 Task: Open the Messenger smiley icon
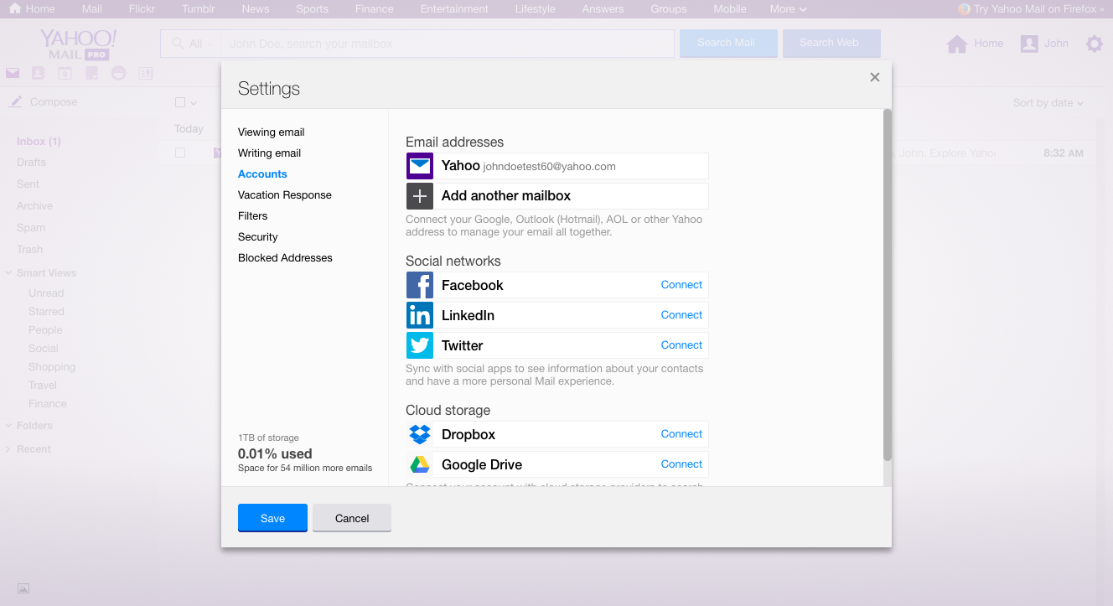(118, 73)
